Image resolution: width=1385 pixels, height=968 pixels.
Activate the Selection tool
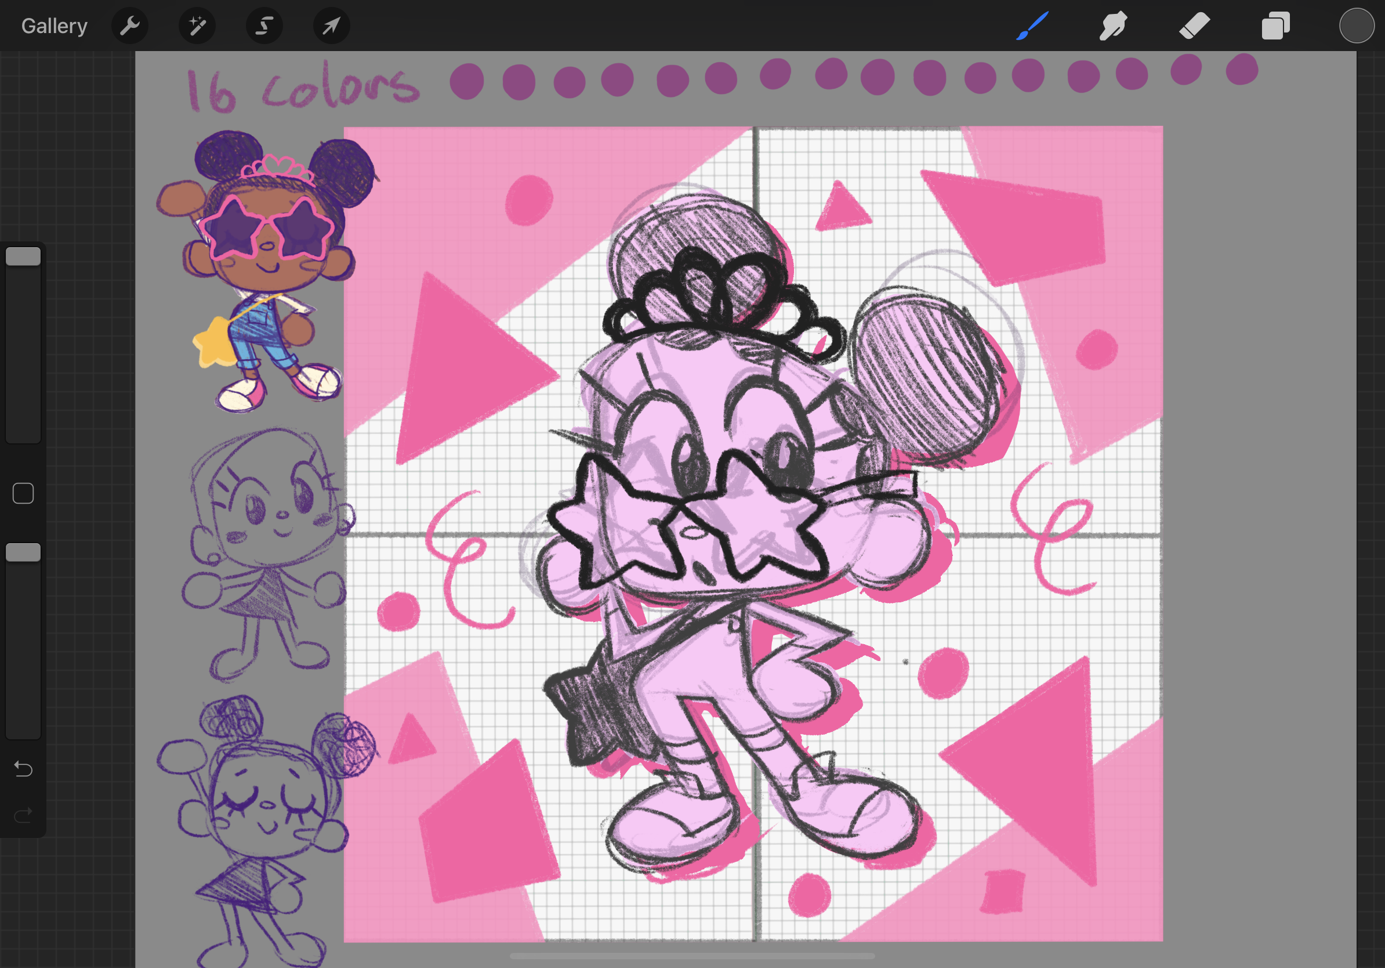(264, 26)
